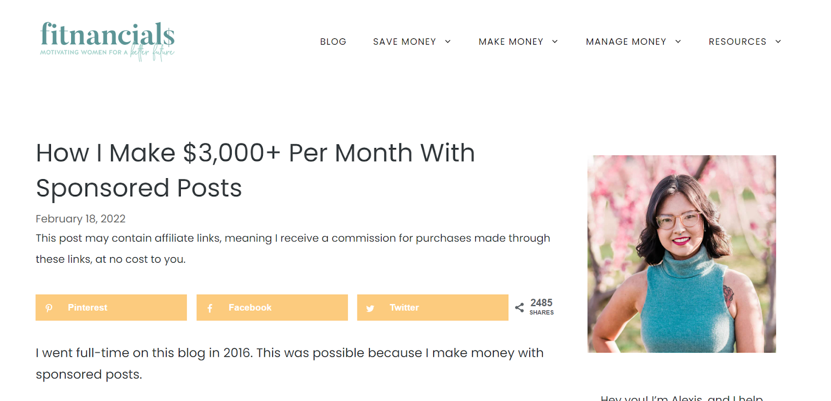The width and height of the screenshot is (831, 401).
Task: Expand the Resources dropdown arrow
Action: click(778, 42)
